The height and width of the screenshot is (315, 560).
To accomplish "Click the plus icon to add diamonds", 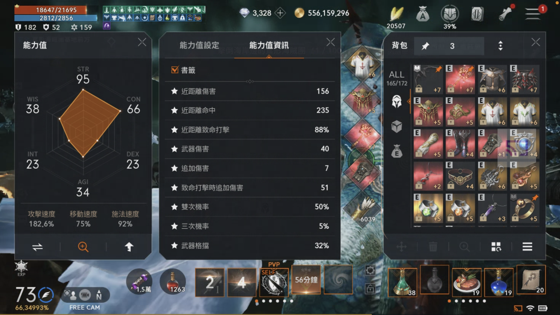I will pos(280,13).
